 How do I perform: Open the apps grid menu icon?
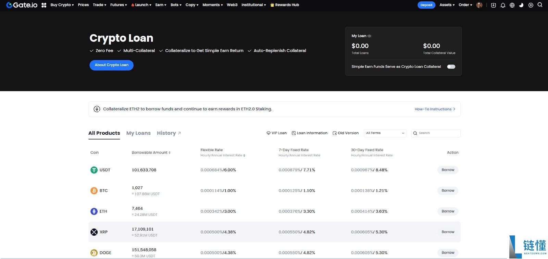pos(44,5)
